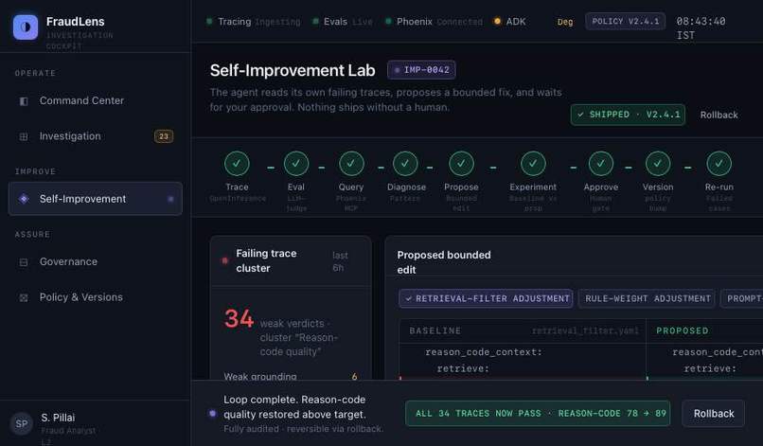Click the Investigation grid icon
This screenshot has width=763, height=446.
24,136
